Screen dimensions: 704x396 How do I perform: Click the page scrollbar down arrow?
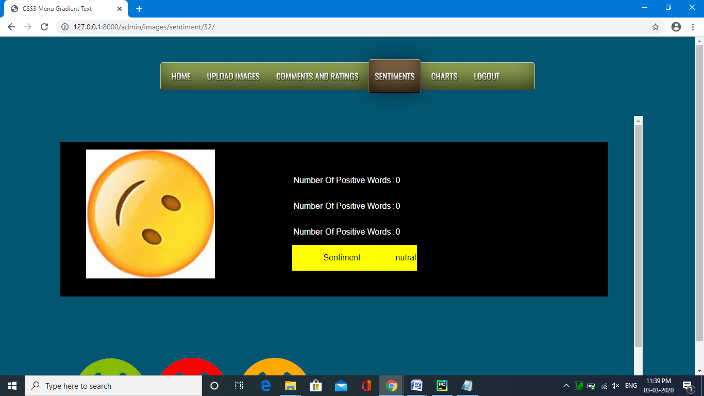point(699,371)
